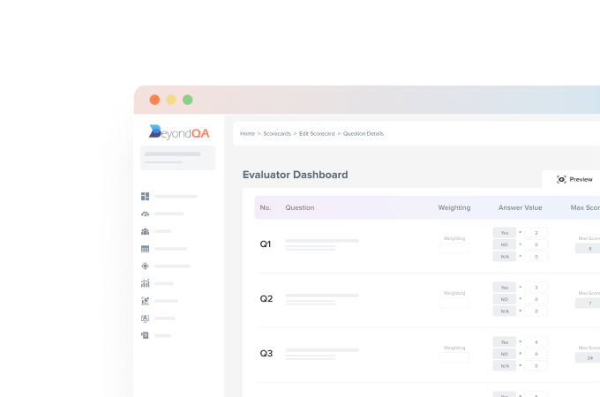
Task: Open the speedometer gauge icon in sidebar
Action: pyautogui.click(x=145, y=213)
